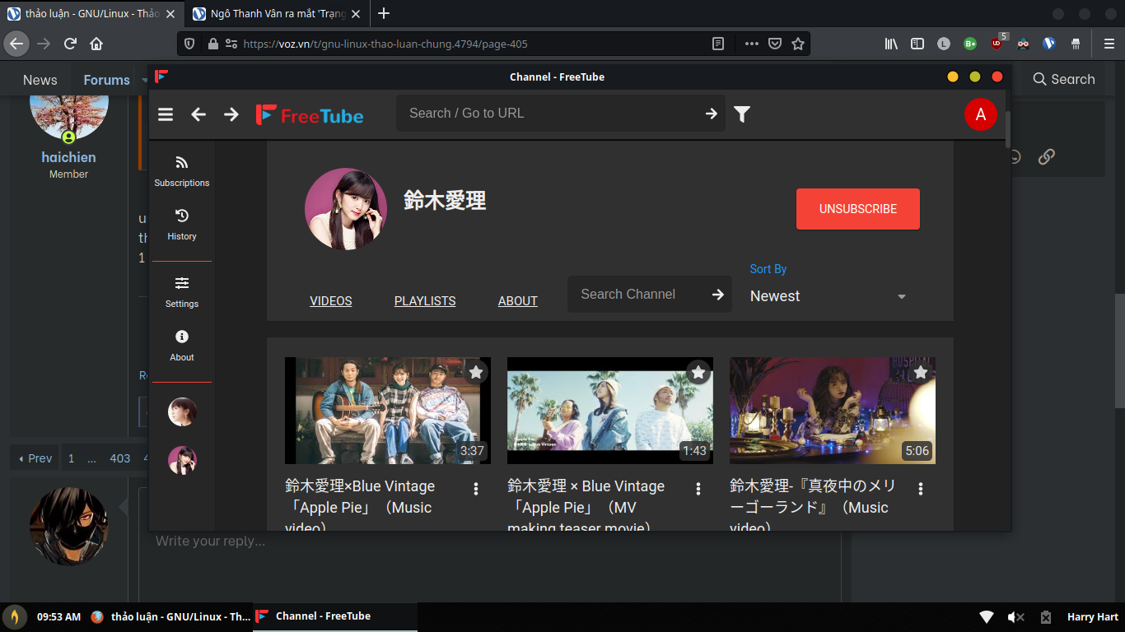Open the 鈴木愛理 channel profile picture

coord(346,209)
